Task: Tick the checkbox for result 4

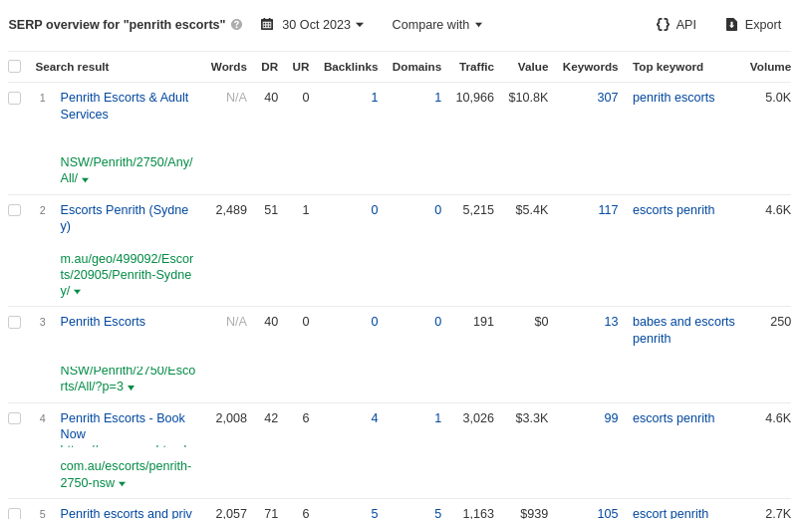Action: [14, 418]
